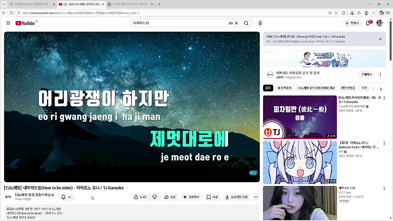Select the 내 검색결과 filter chip
Image resolution: width=393 pixels, height=221 pixels.
(x=284, y=88)
